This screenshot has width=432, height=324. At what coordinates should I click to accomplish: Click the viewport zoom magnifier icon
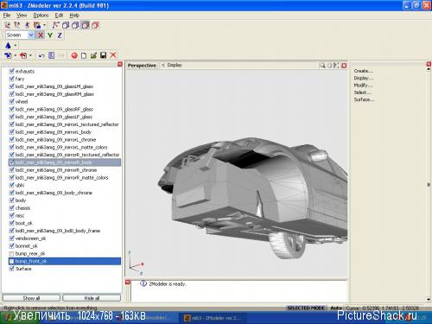pyautogui.click(x=322, y=66)
